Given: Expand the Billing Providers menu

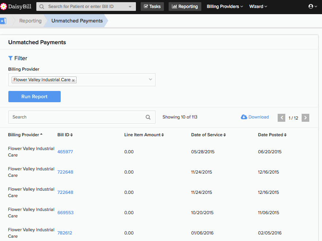Looking at the screenshot, I should pos(225,7).
